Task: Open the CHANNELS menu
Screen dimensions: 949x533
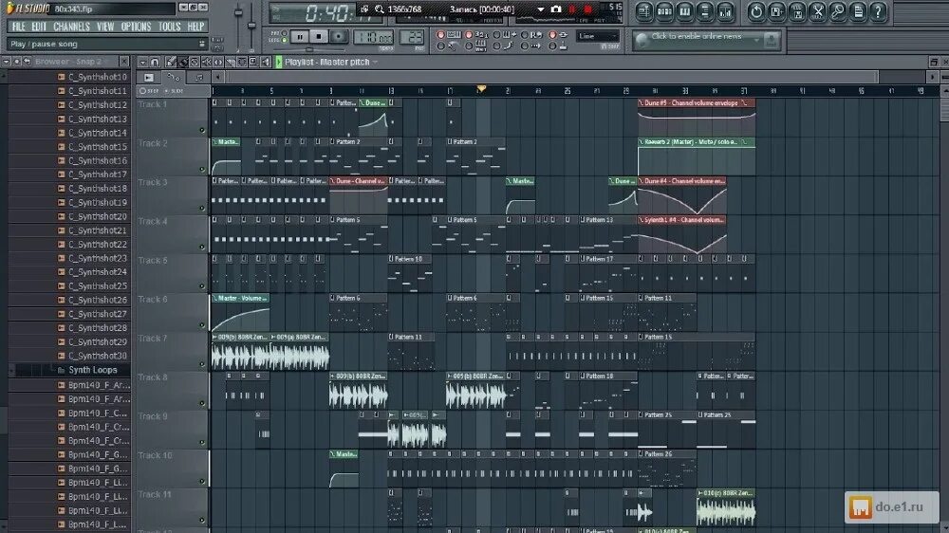Action: click(71, 27)
